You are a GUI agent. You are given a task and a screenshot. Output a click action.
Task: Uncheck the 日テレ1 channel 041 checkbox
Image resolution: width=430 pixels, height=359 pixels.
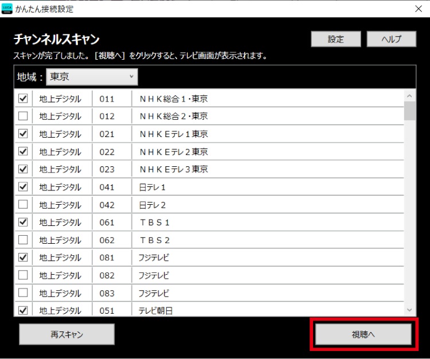(x=23, y=187)
